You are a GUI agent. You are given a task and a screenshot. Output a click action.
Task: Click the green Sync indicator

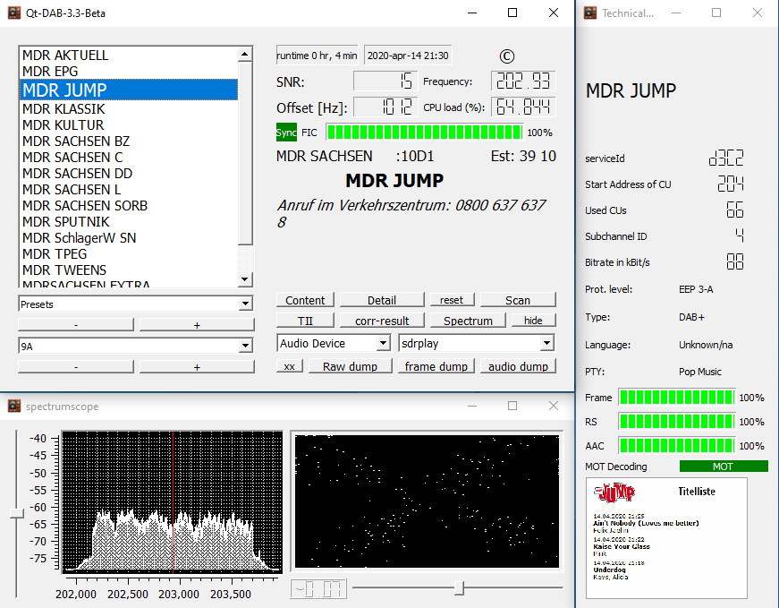click(287, 132)
